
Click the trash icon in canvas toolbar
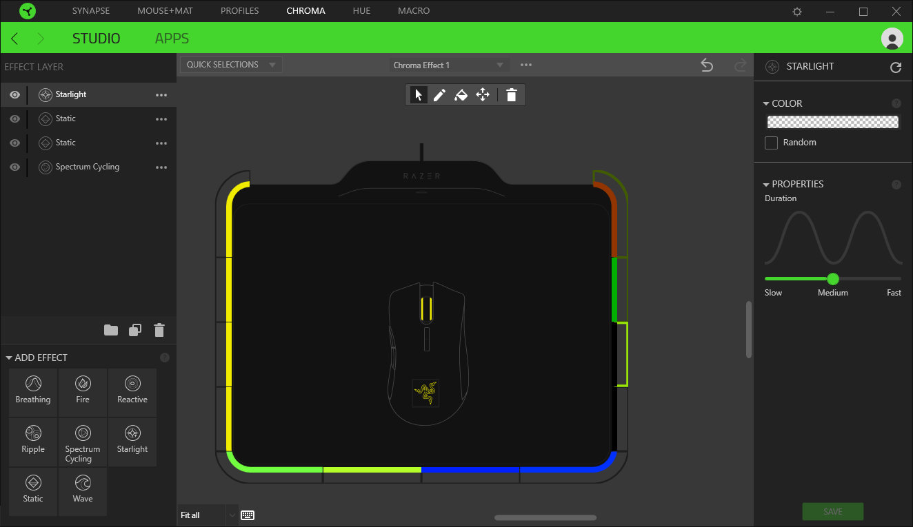click(511, 95)
